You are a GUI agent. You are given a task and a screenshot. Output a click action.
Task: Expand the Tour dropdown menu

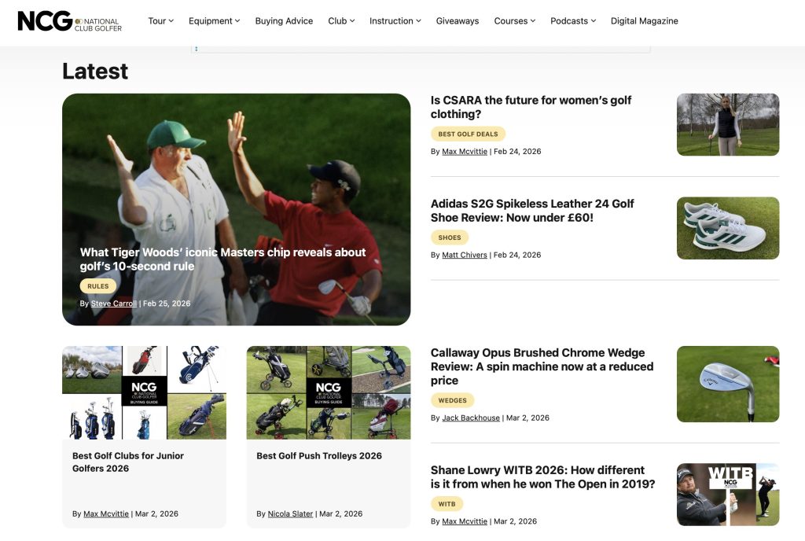point(160,21)
